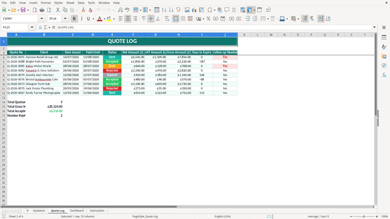Click the zoom in plus button
Viewport: 390px width, 219px height.
377,216
